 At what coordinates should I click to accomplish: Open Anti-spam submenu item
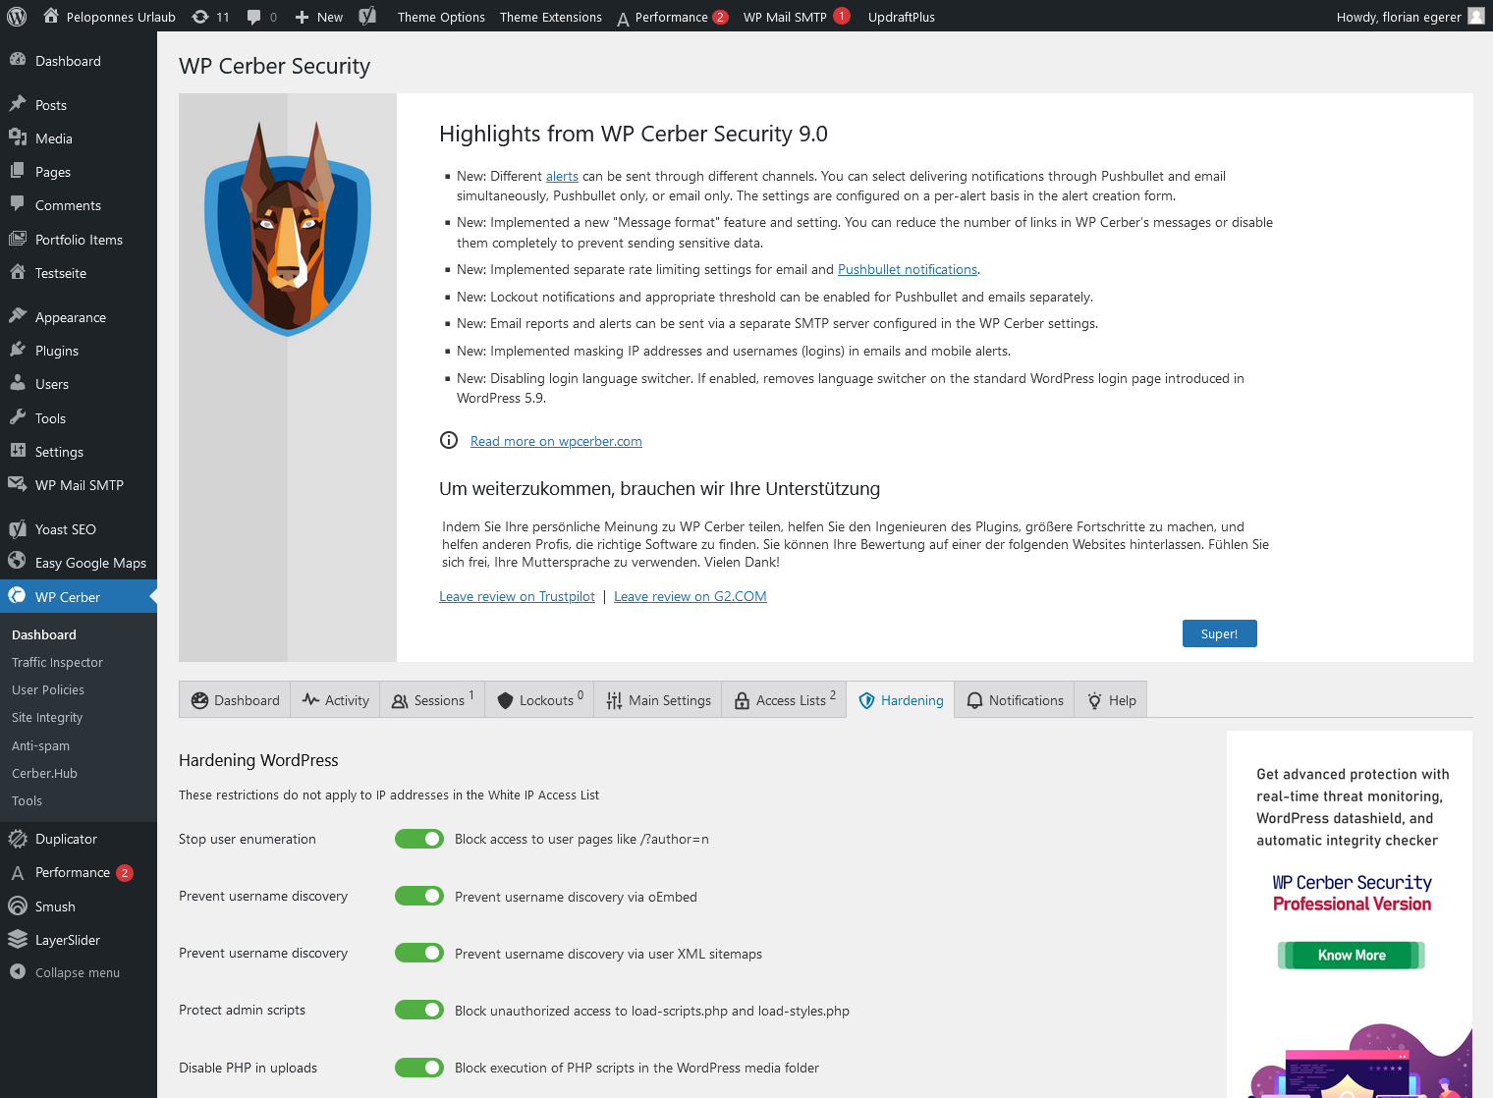[40, 745]
